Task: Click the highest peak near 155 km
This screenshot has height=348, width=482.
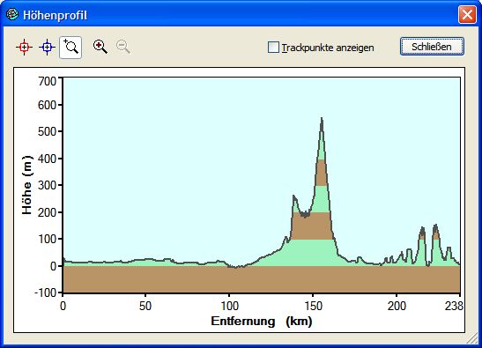Action: pyautogui.click(x=322, y=118)
